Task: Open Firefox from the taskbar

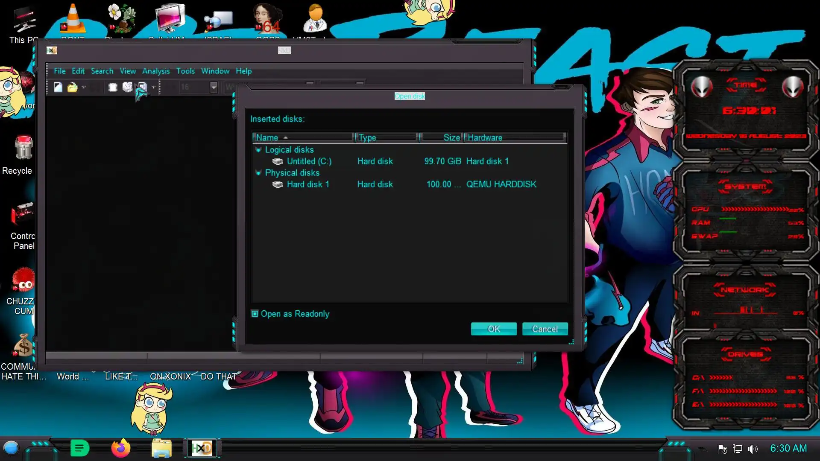Action: (120, 448)
